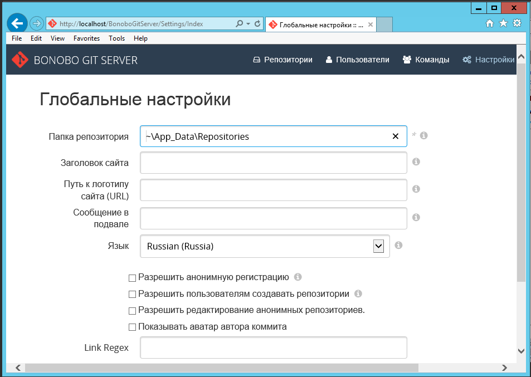Open the Favorites star icon

(x=503, y=23)
